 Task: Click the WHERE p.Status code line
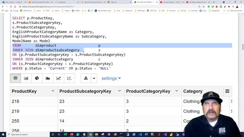[x=61, y=68]
